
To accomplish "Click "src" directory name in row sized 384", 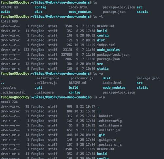I will 100,64.
